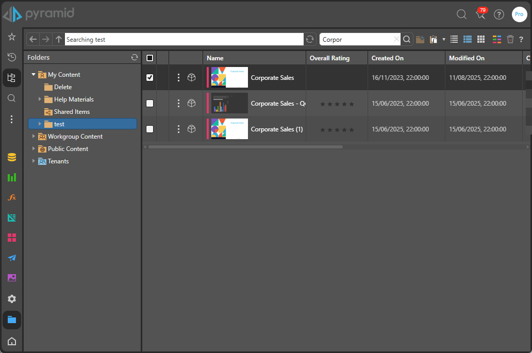Click the trash delete icon
532x353 pixels.
point(510,39)
